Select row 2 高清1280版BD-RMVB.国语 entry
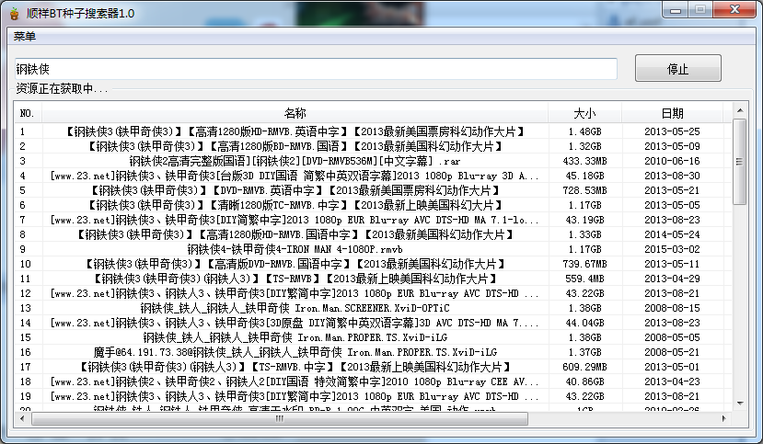The image size is (763, 444). (x=374, y=146)
